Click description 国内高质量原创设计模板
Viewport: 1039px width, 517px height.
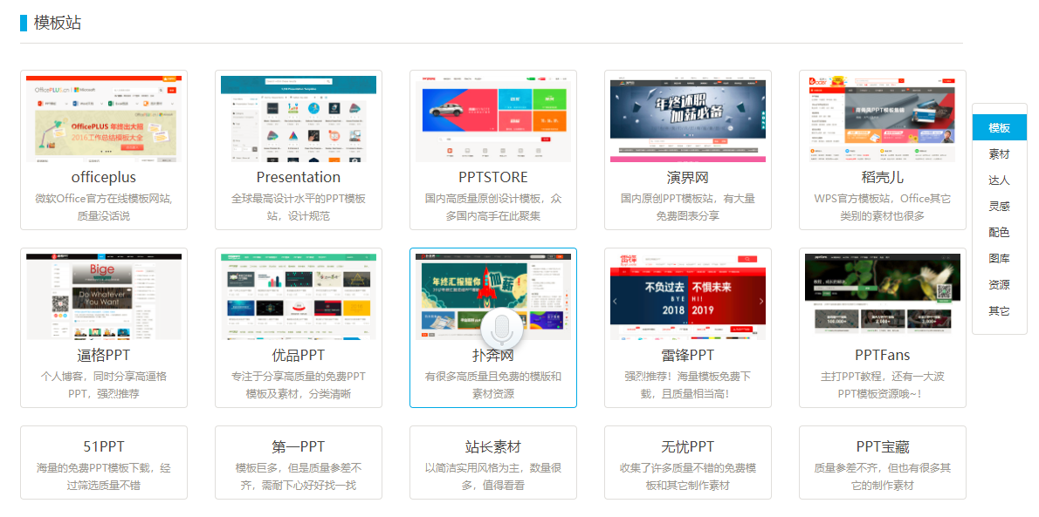493,207
